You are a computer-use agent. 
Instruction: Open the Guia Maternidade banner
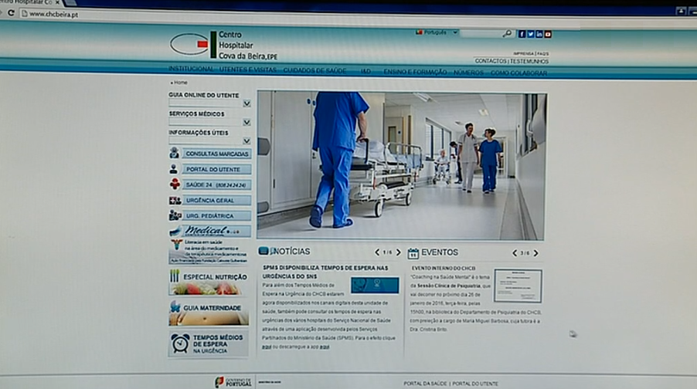click(209, 313)
